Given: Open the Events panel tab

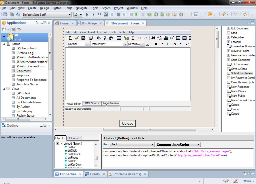Looking at the screenshot, I should point(95,174).
